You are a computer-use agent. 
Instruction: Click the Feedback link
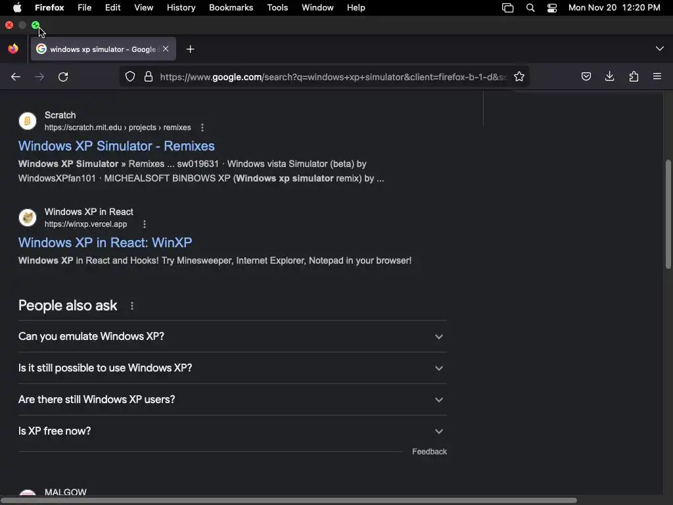(429, 452)
